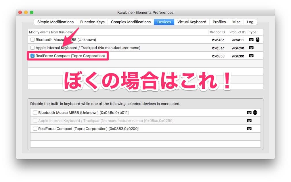
Task: Zoom the window with green button
Action: [32, 12]
